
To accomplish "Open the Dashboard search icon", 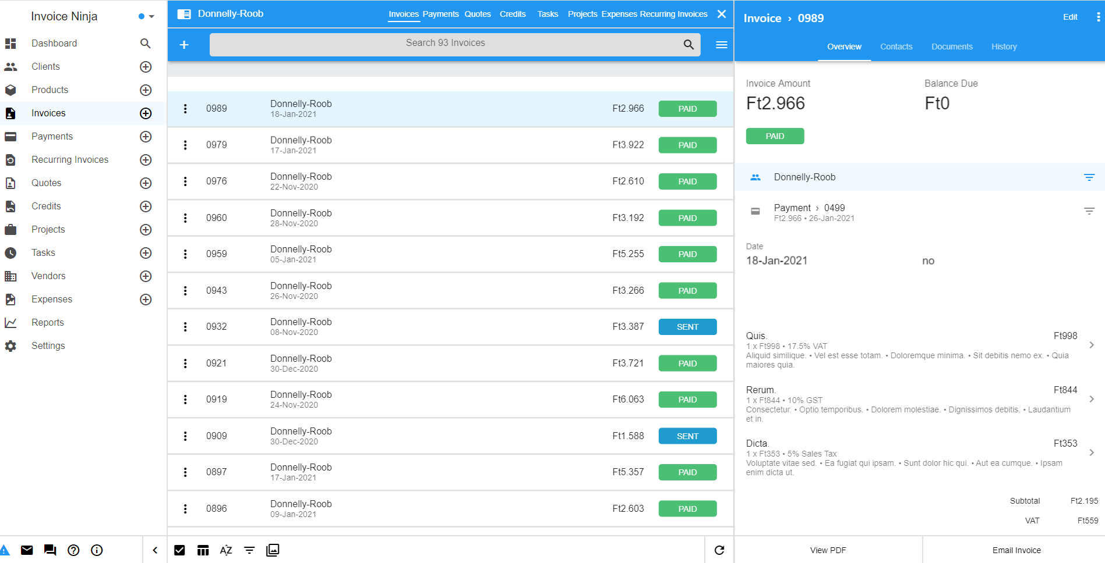I will tap(146, 43).
